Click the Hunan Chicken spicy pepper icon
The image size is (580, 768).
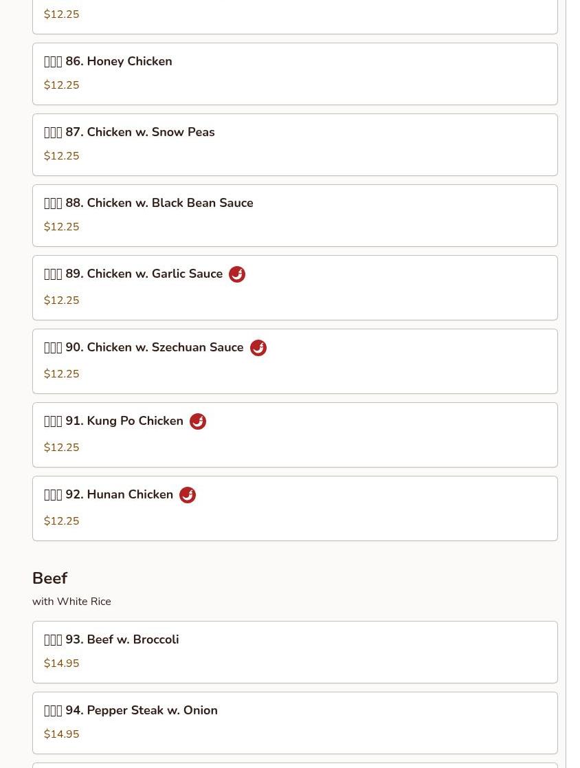coord(188,494)
